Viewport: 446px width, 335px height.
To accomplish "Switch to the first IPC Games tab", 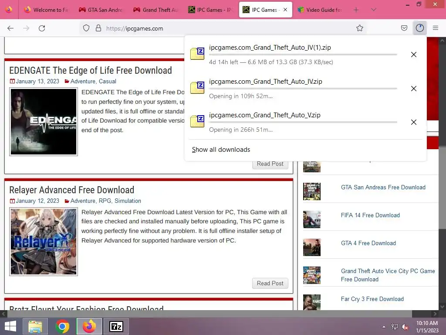I will 210,10.
